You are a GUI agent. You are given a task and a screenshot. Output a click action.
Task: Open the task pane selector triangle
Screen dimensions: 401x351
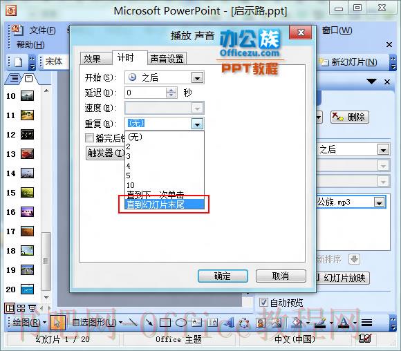pos(371,82)
